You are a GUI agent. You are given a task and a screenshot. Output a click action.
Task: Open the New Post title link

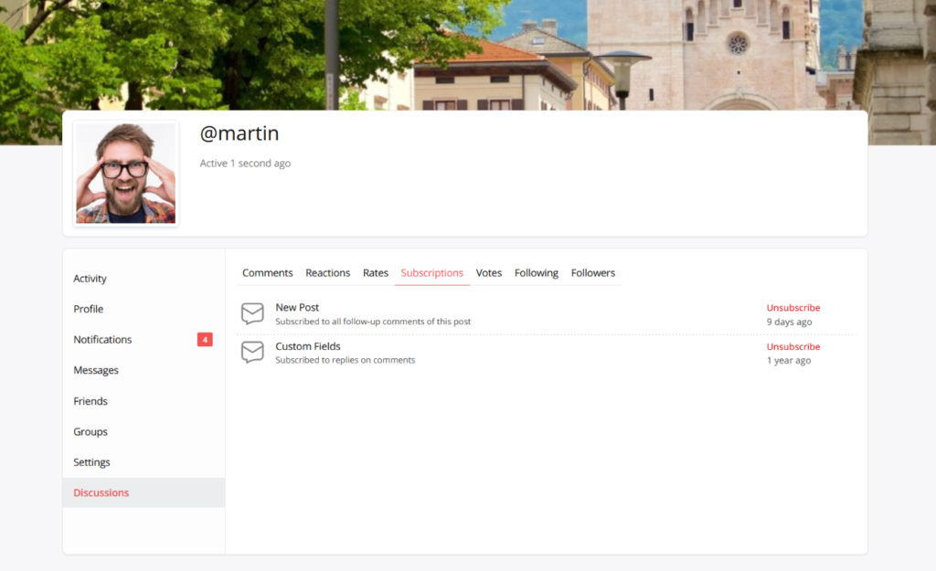pyautogui.click(x=297, y=308)
